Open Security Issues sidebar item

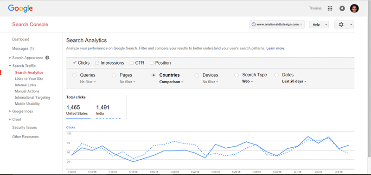pos(25,127)
